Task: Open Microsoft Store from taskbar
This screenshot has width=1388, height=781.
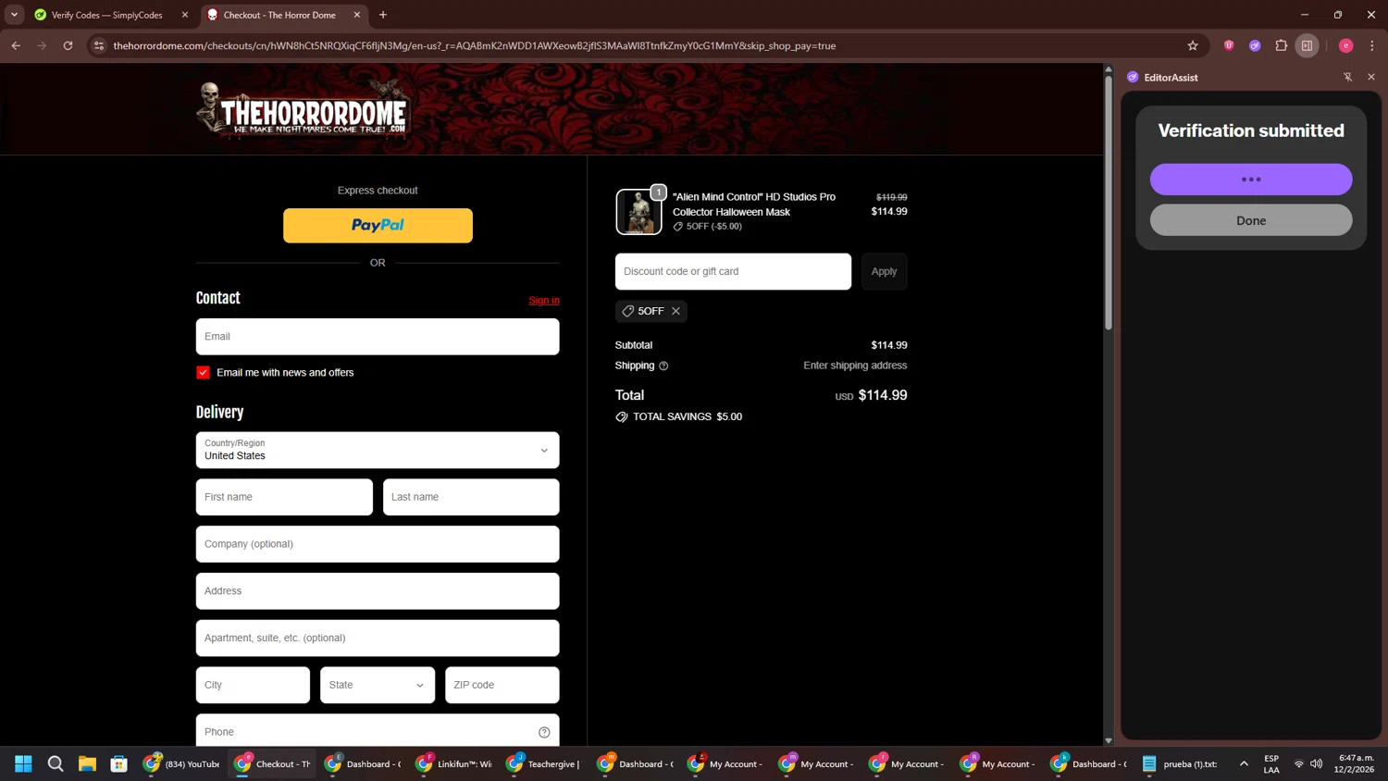Action: pyautogui.click(x=119, y=763)
